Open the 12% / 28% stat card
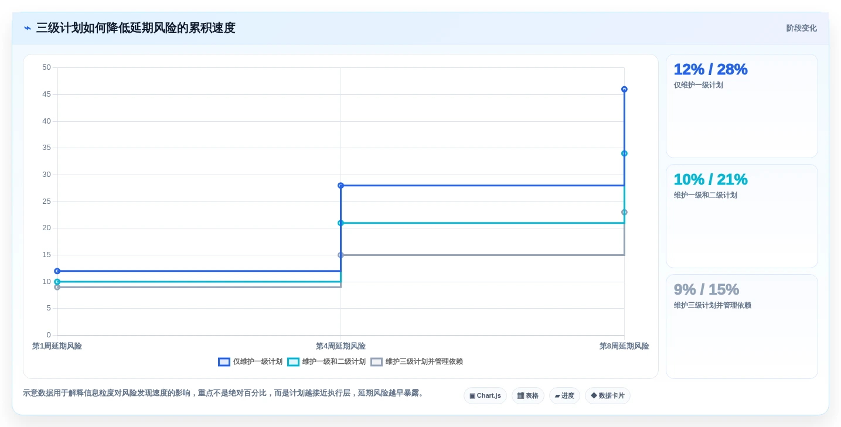This screenshot has width=841, height=427. tap(742, 106)
